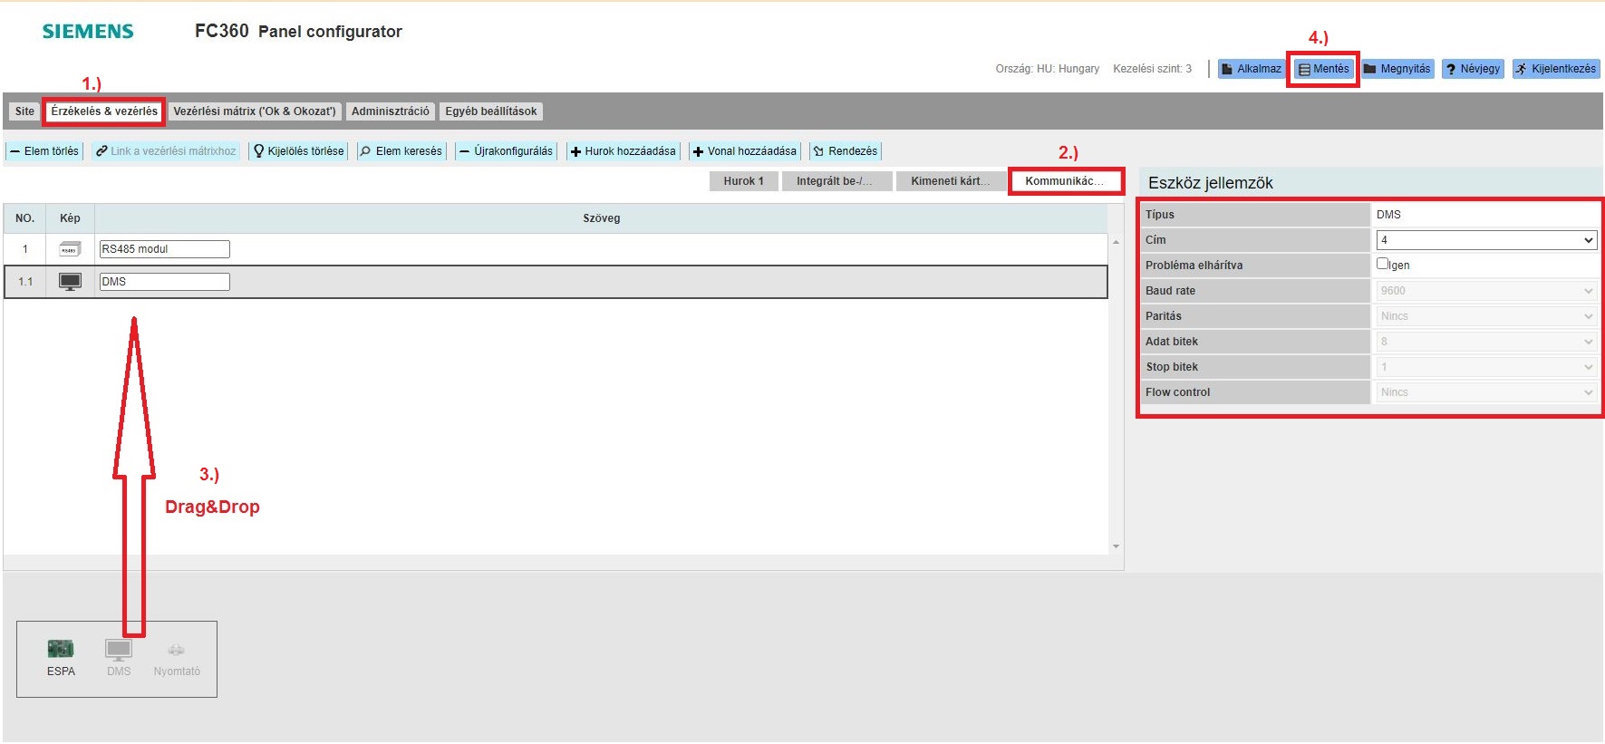Click the Nyomtató printer icon
1605x744 pixels.
(177, 650)
